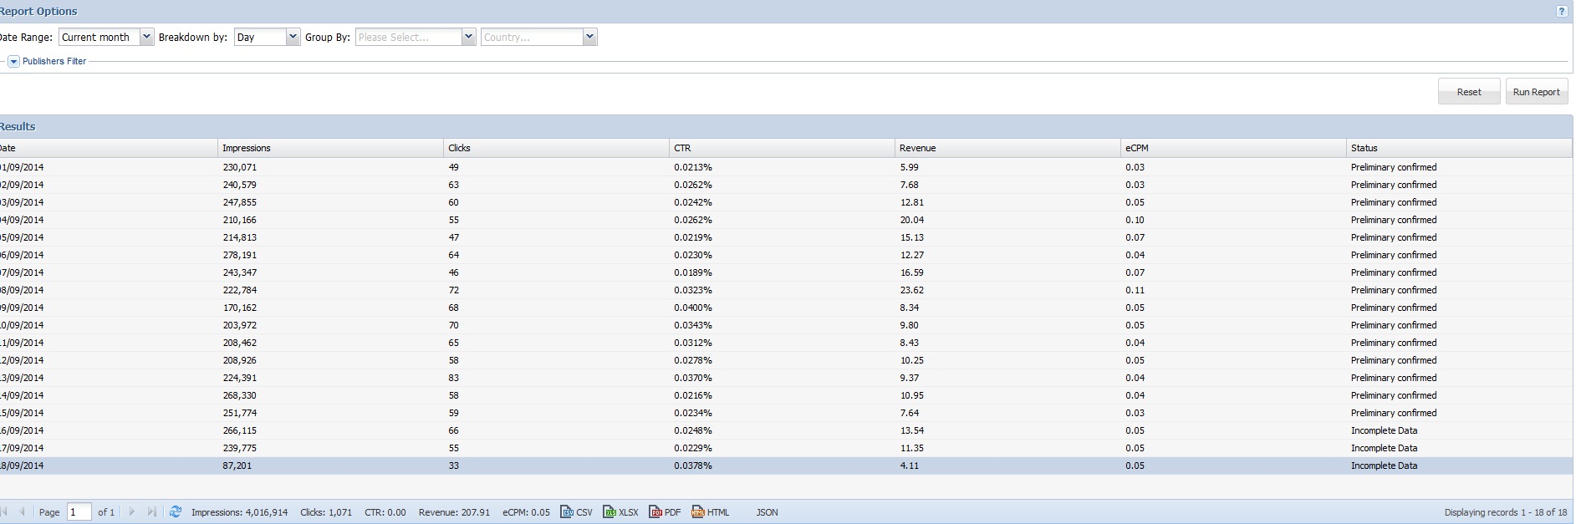
Task: Sort by the Impressions column header
Action: point(247,148)
